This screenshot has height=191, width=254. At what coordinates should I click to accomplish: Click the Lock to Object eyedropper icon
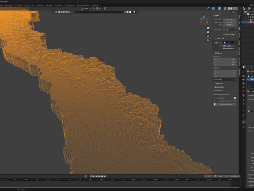(235, 42)
